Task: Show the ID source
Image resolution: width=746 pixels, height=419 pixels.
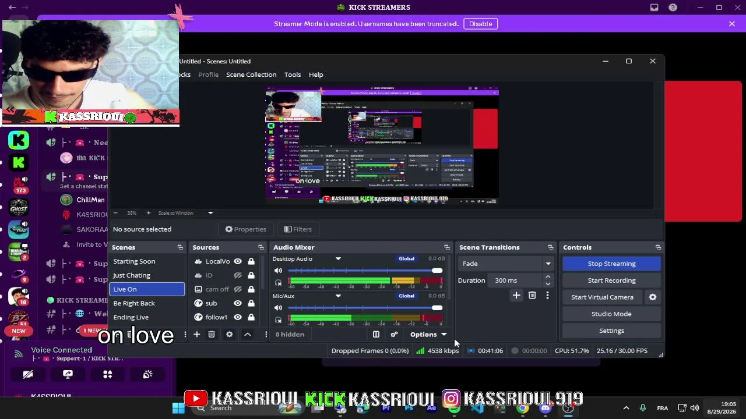Action: point(238,275)
